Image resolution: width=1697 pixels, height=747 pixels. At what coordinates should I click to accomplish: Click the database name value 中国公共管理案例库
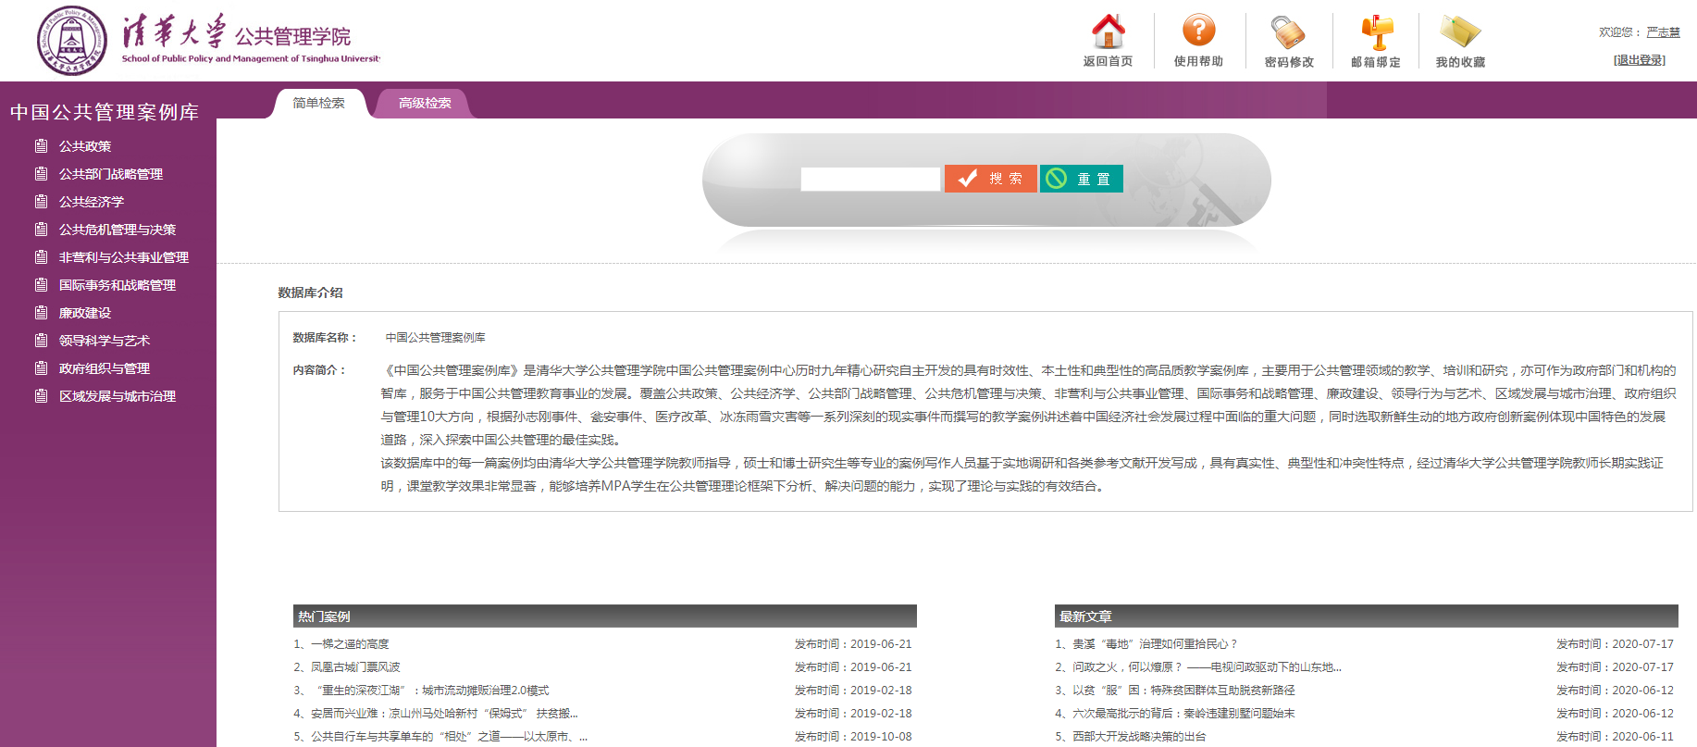436,338
